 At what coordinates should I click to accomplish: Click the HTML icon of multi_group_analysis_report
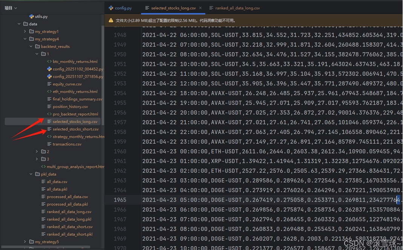pos(43,167)
